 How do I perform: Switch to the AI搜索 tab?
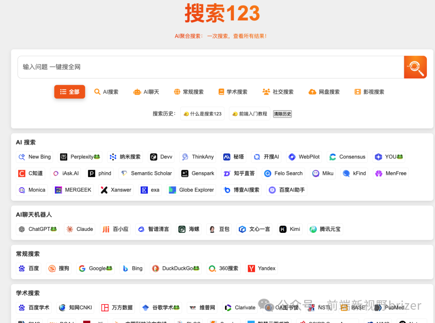106,92
